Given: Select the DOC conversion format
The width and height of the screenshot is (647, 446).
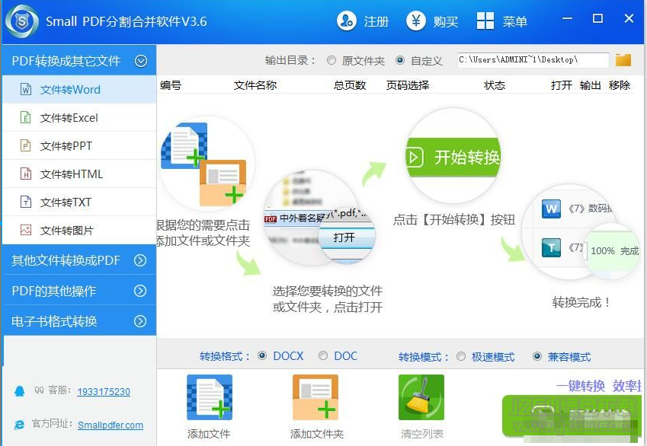Looking at the screenshot, I should (323, 356).
